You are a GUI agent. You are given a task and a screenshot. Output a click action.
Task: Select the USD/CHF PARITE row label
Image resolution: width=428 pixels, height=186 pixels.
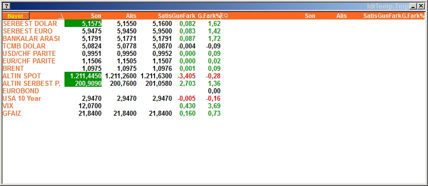29,53
